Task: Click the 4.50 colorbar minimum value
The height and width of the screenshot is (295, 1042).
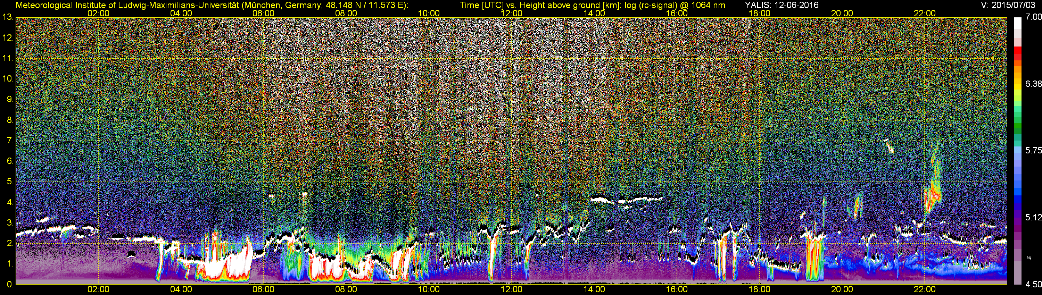Action: [x=1033, y=285]
